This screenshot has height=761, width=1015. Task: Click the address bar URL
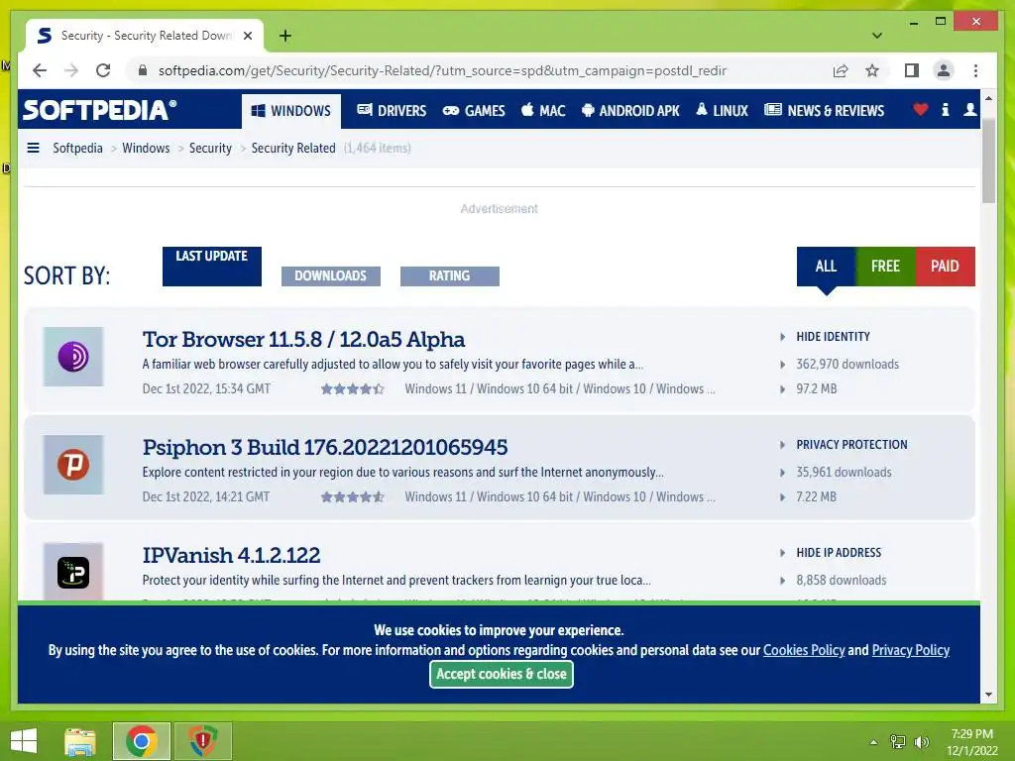click(x=442, y=70)
